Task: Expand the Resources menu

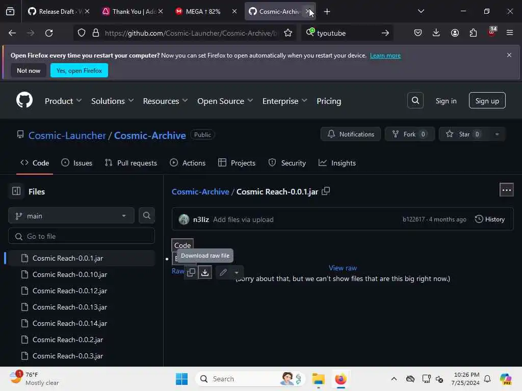Action: tap(166, 101)
